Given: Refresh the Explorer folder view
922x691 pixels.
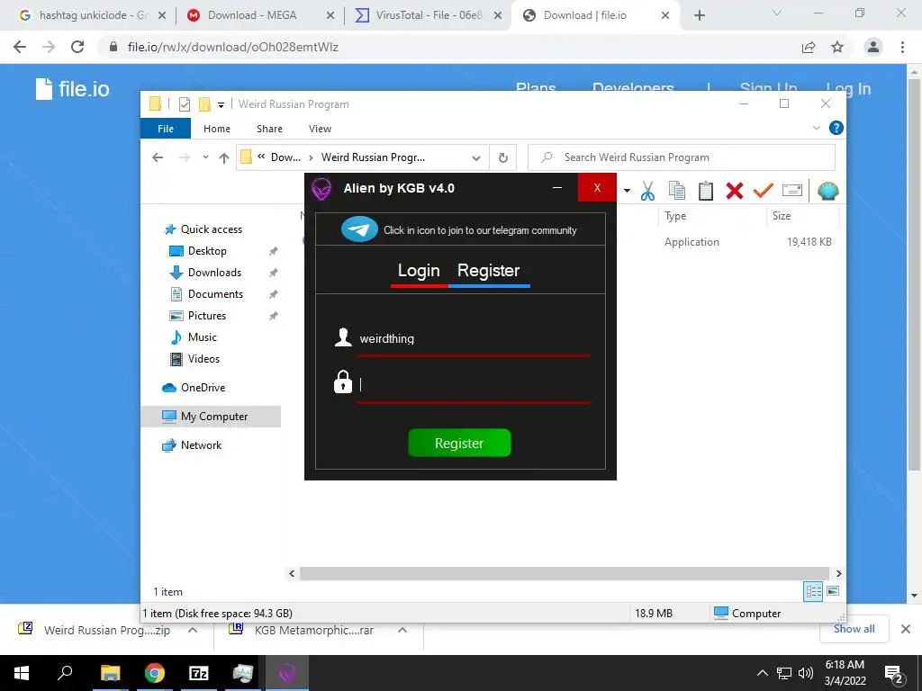Looking at the screenshot, I should [502, 157].
